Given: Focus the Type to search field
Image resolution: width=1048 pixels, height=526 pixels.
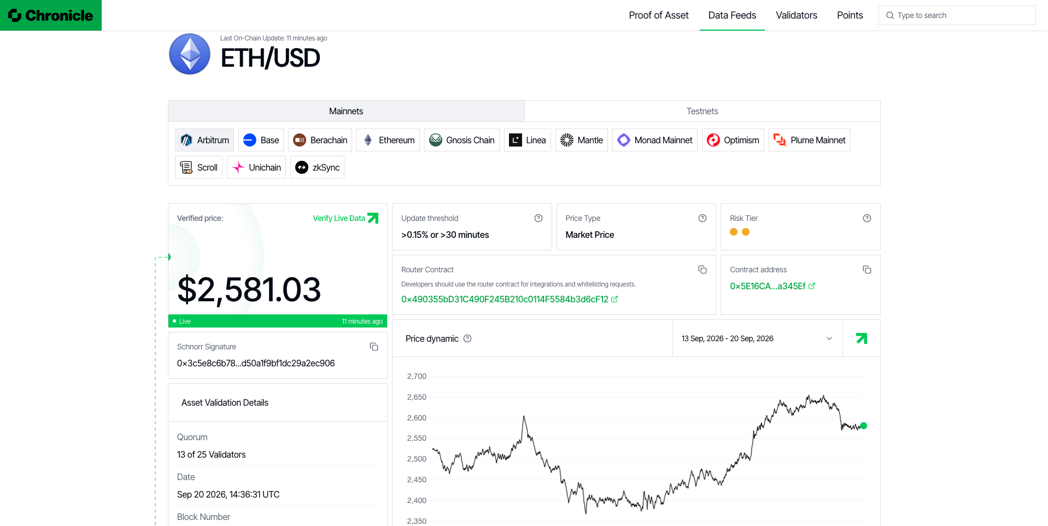Looking at the screenshot, I should click(957, 15).
